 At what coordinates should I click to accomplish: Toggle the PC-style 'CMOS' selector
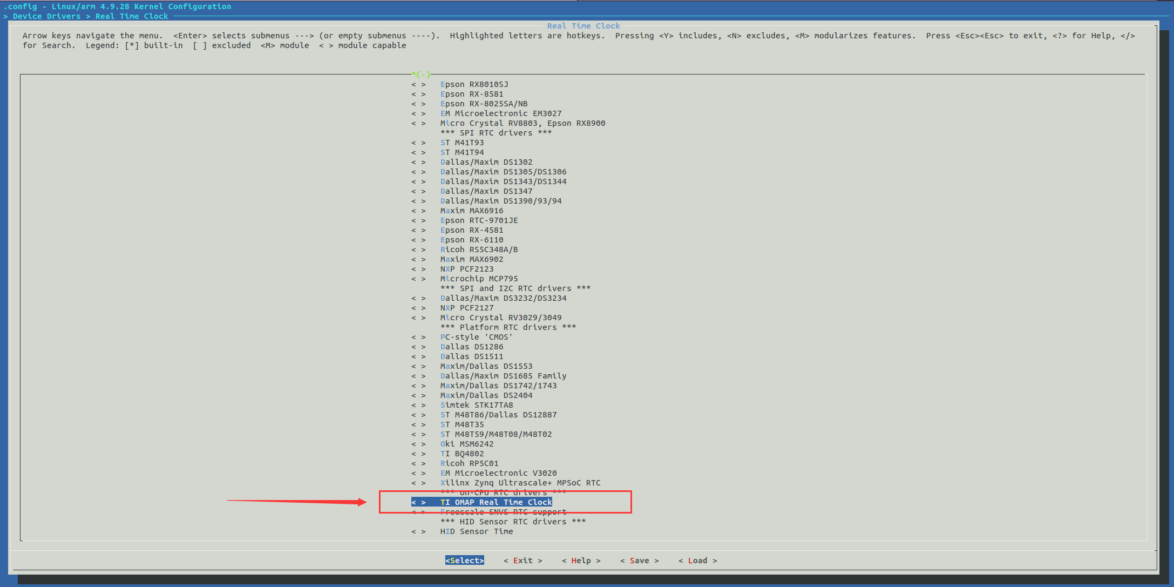point(418,338)
